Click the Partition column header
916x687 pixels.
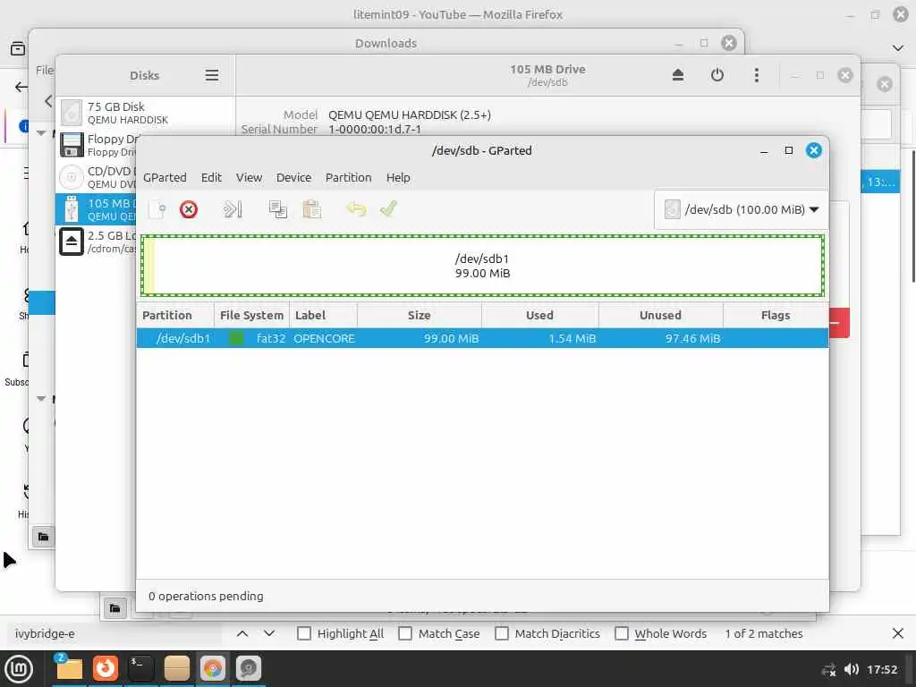tap(175, 316)
